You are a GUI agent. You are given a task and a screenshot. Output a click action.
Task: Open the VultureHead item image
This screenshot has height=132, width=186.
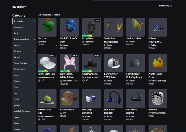[69, 98]
